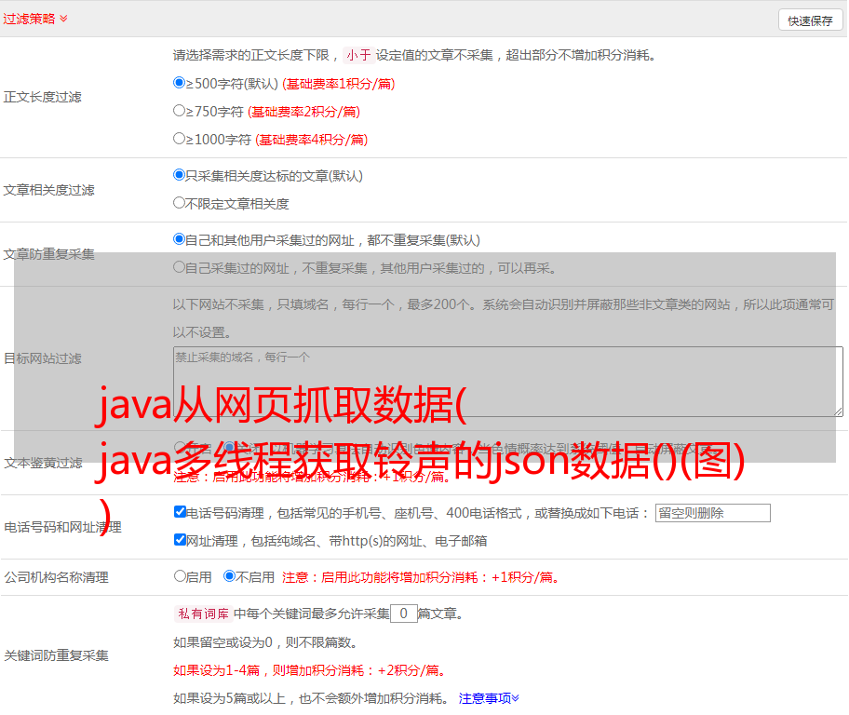The height and width of the screenshot is (715, 849).
Task: Select 自己和其他用户采集过的网址 radio option
Action: tap(179, 239)
